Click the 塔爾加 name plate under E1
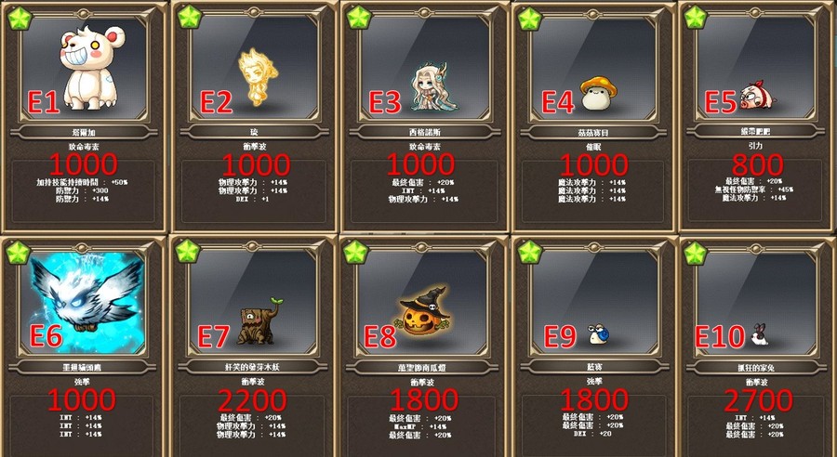This screenshot has width=837, height=457. [x=85, y=132]
